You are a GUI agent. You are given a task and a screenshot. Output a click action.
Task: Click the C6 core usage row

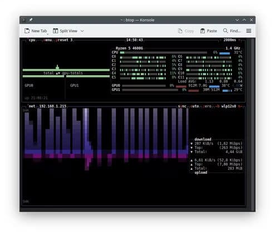tap(210, 57)
